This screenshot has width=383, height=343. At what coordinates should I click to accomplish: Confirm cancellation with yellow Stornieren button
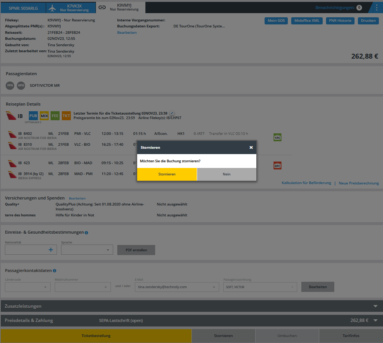tap(167, 174)
